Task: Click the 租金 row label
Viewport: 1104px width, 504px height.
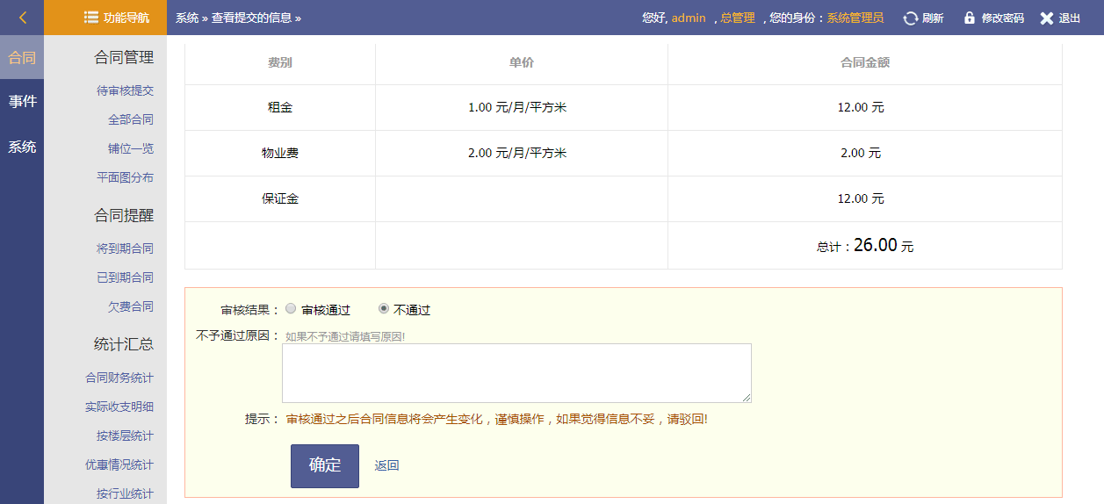Action: 280,107
